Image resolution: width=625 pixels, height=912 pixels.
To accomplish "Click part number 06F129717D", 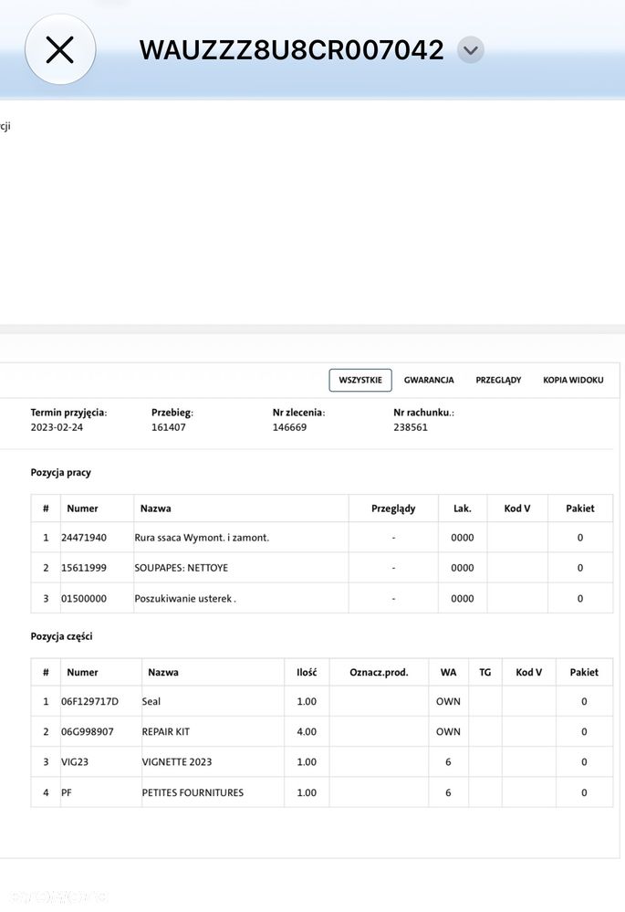I will point(89,701).
